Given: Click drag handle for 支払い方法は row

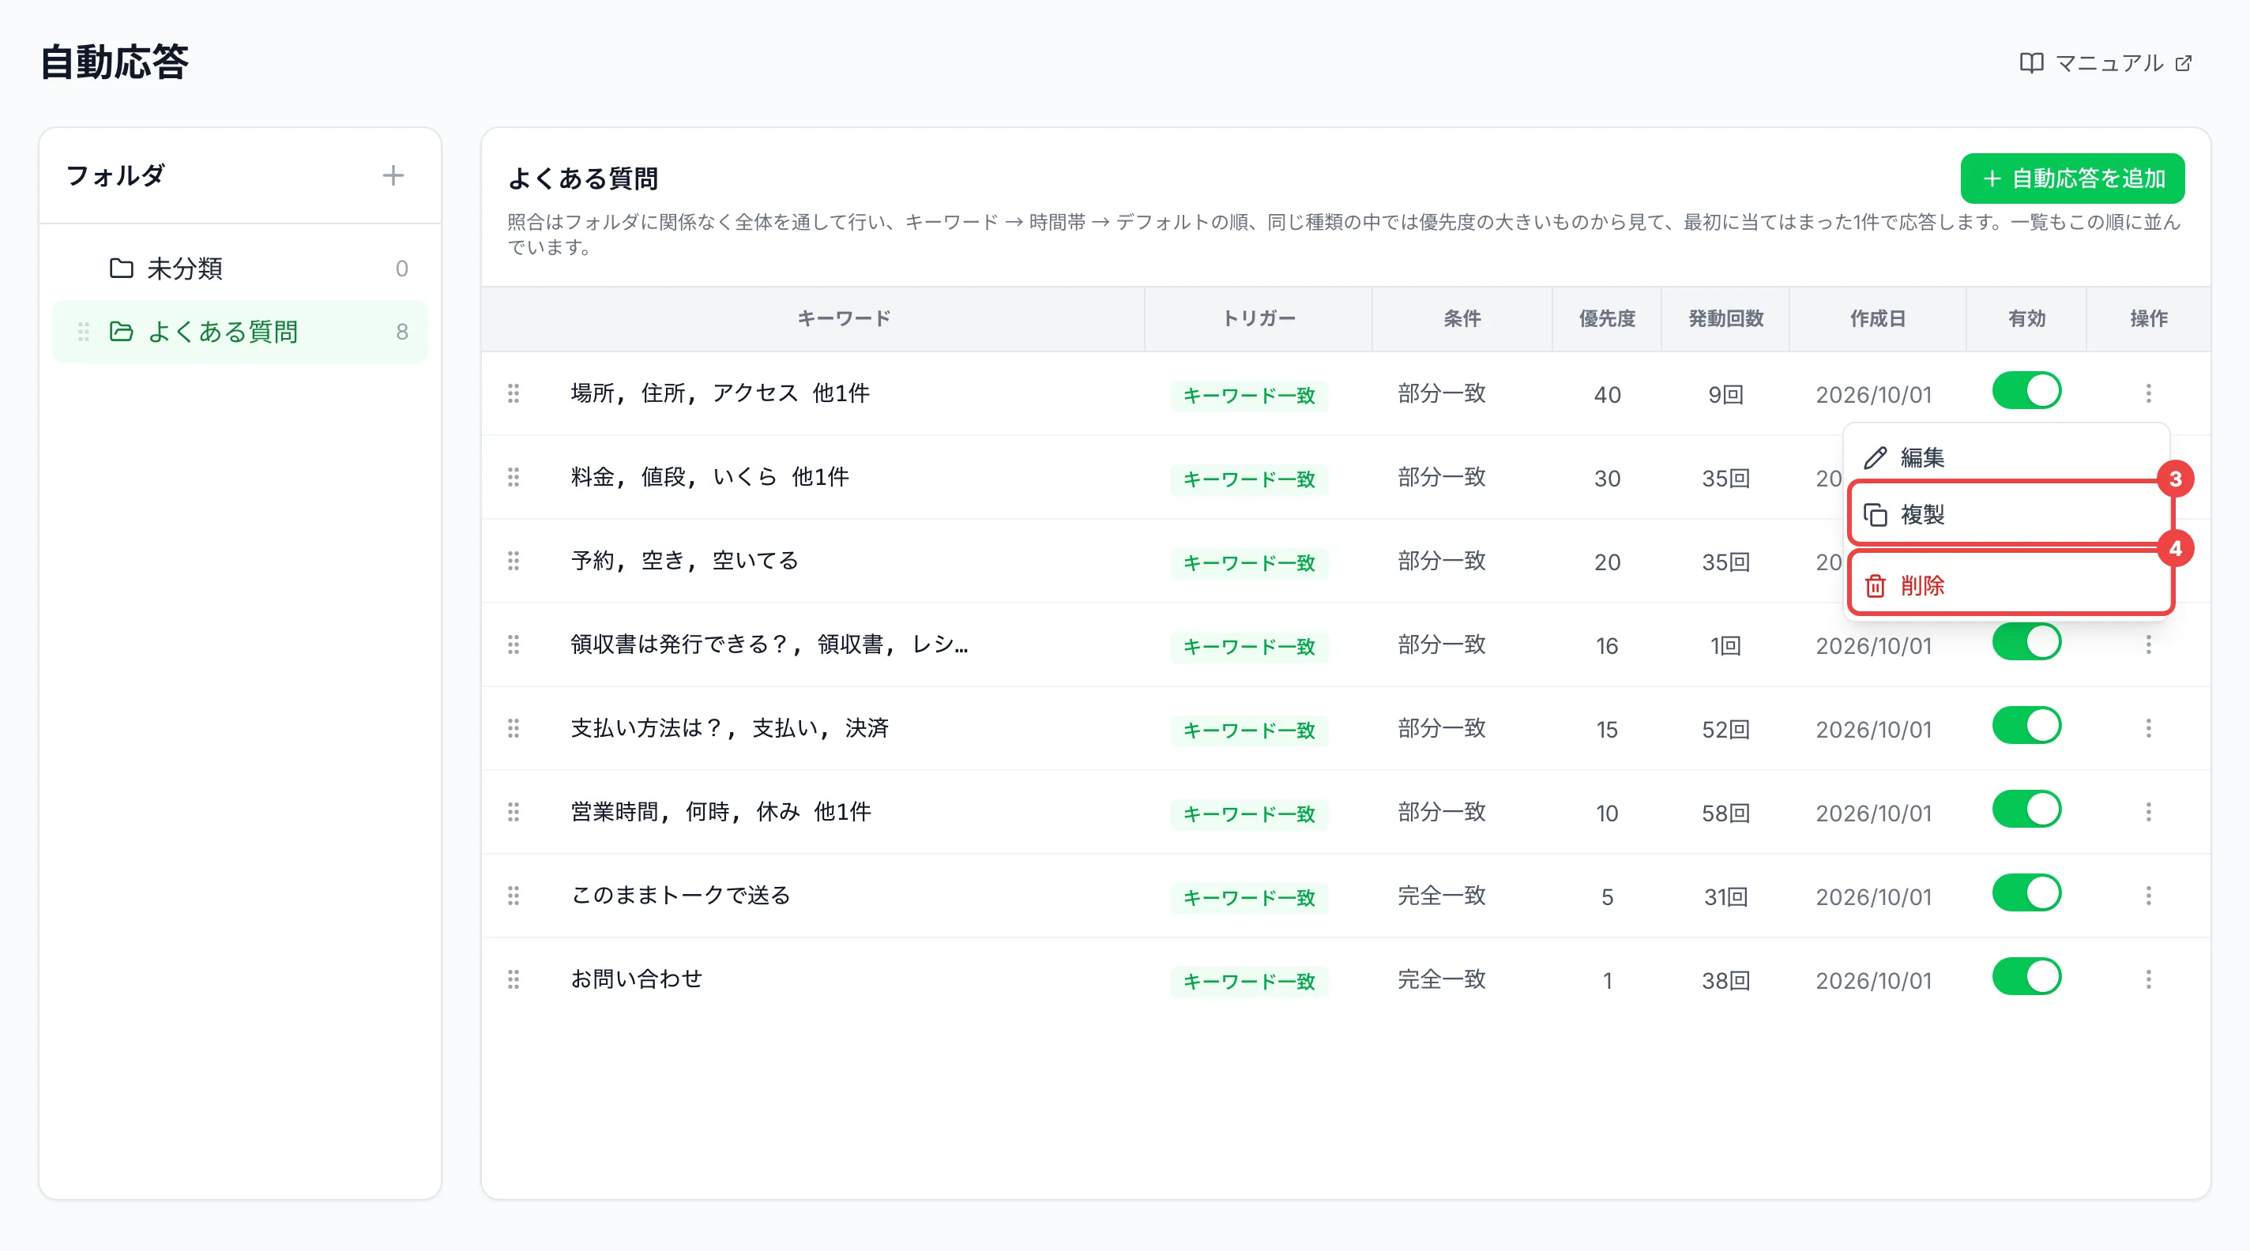Looking at the screenshot, I should pyautogui.click(x=514, y=729).
